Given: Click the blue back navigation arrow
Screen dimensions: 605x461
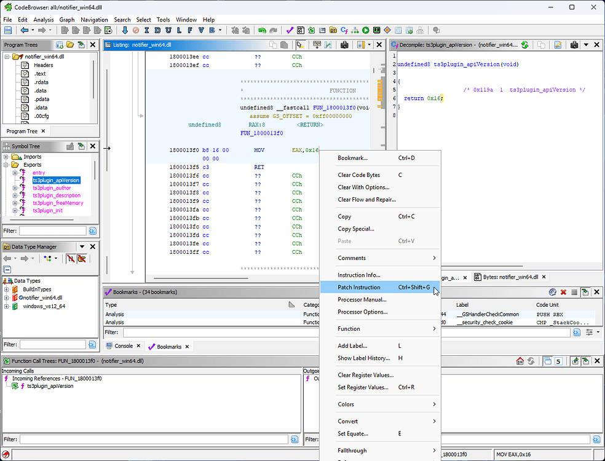Looking at the screenshot, I should (x=25, y=30).
